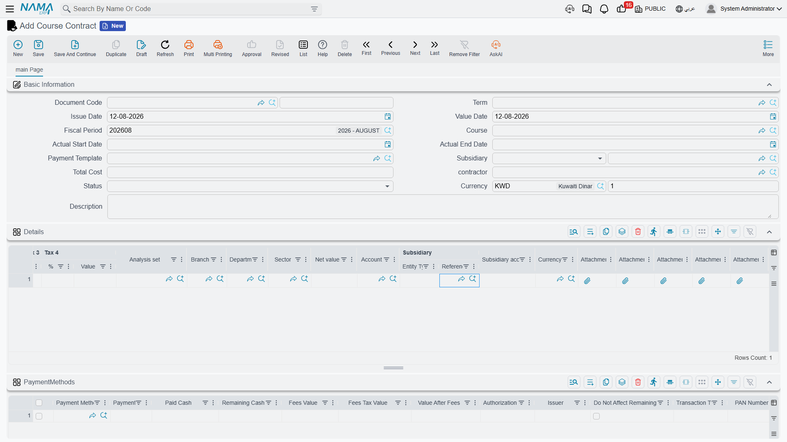Switch language to Arabic
Viewport: 787px width, 442px height.
pyautogui.click(x=685, y=9)
